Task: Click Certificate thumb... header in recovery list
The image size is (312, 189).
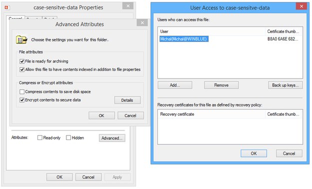Action: click(x=284, y=114)
